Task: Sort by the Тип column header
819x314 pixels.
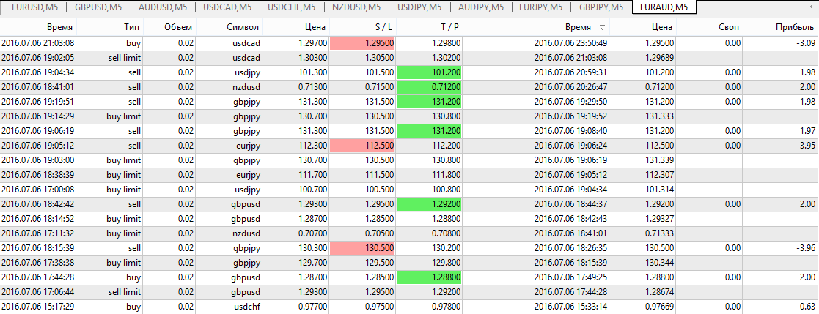Action: click(x=133, y=28)
